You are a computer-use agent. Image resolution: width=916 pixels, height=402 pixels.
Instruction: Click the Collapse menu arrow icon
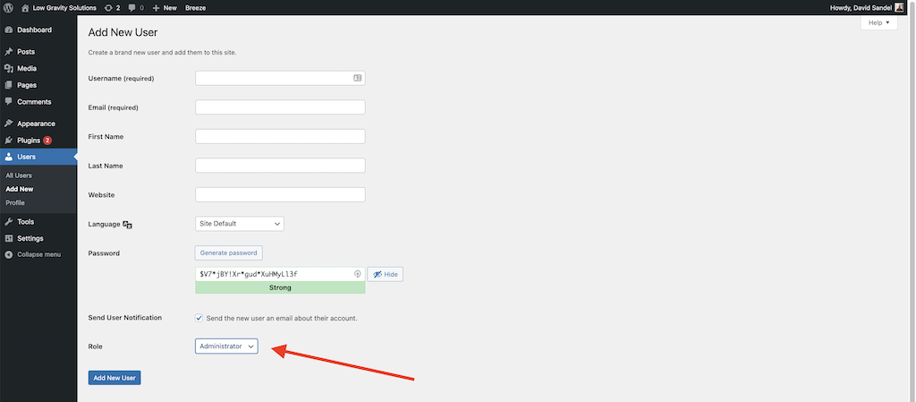pos(9,255)
